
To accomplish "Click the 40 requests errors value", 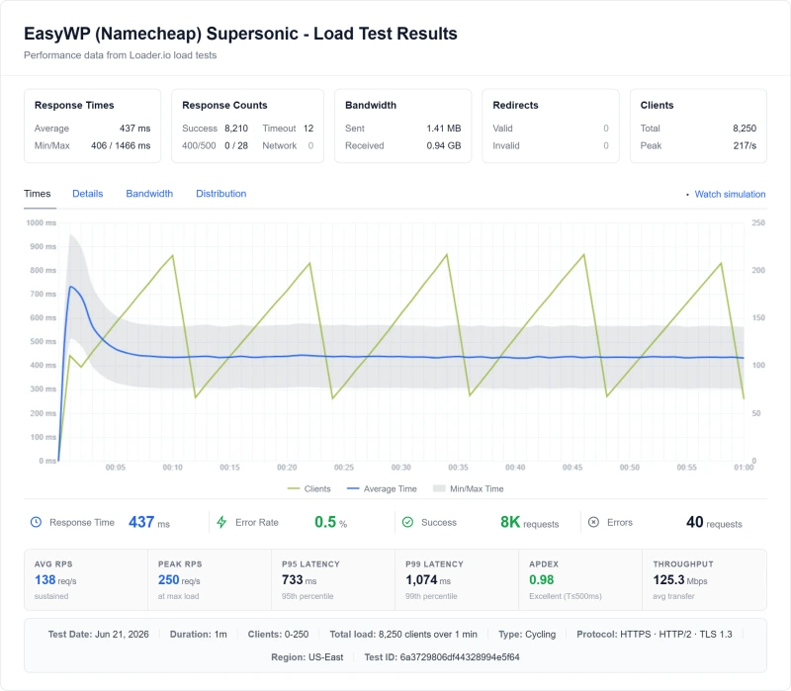I will 714,522.
